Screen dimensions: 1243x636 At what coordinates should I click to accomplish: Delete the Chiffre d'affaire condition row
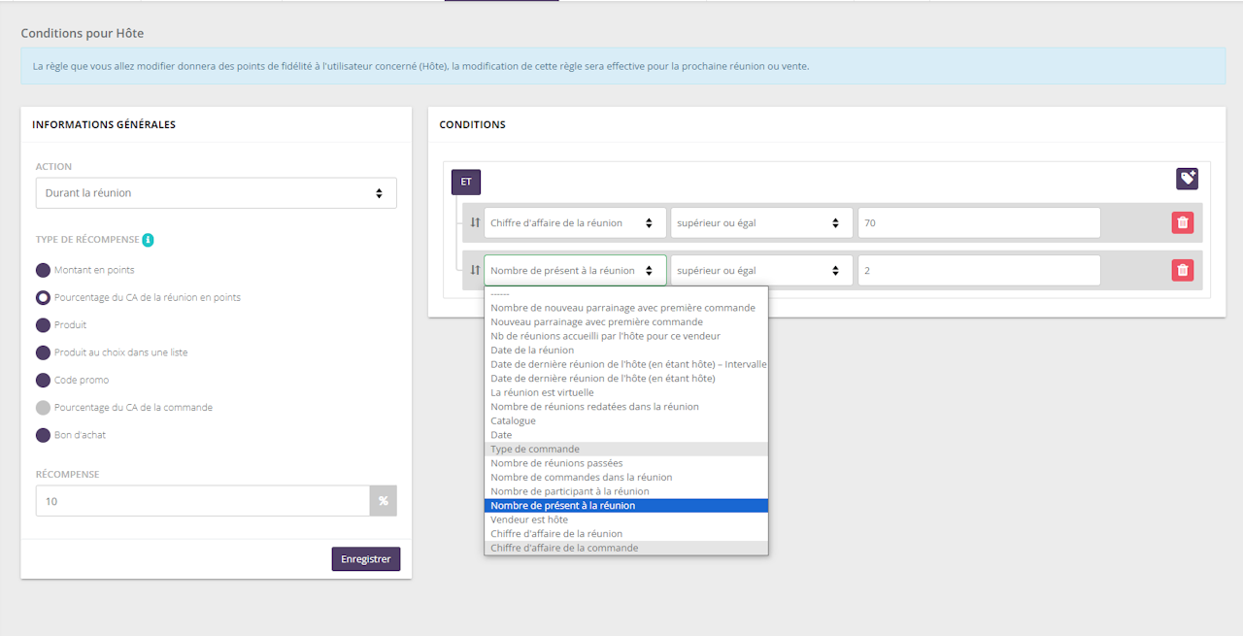tap(1182, 222)
